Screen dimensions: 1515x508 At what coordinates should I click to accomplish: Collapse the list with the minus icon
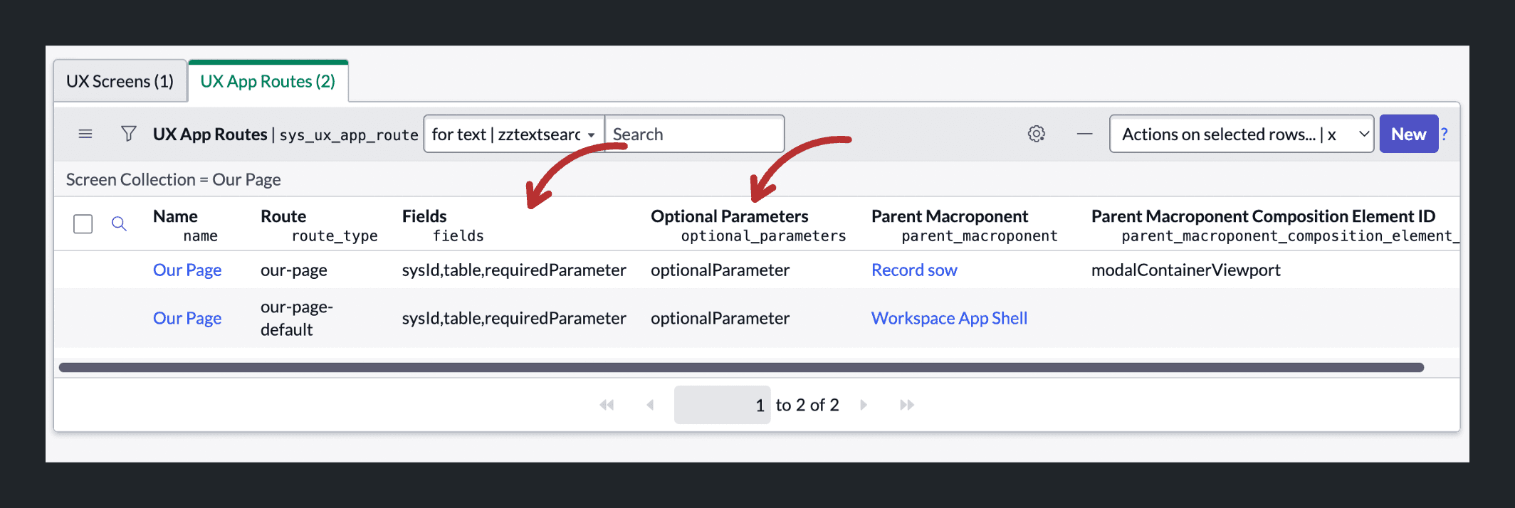coord(1084,134)
